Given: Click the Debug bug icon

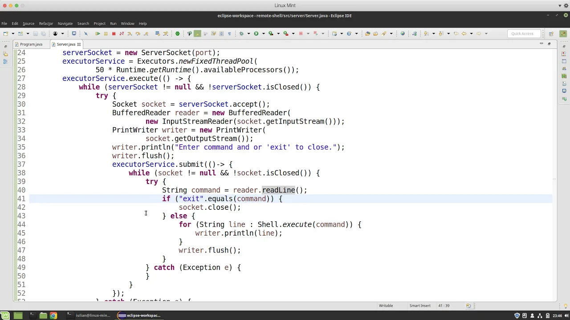Looking at the screenshot, I should tap(241, 33).
